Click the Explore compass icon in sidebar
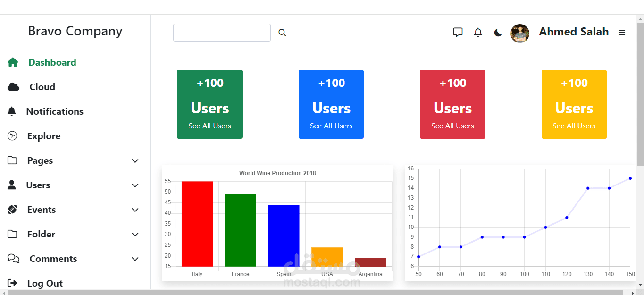Viewport: 644px width, 295px height. coord(13,136)
